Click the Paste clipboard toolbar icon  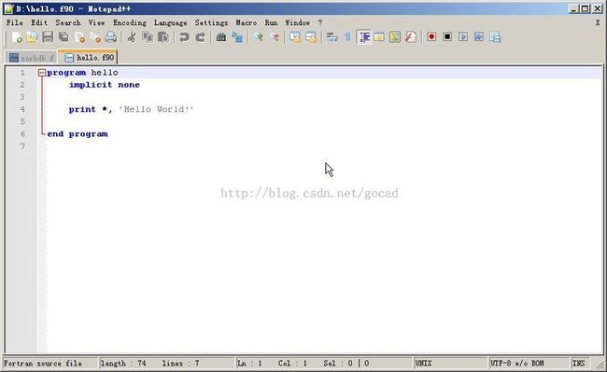pos(163,37)
